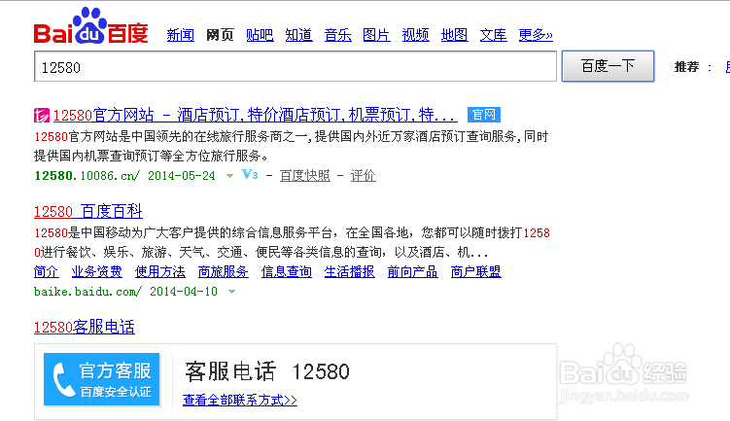Switch to the 贴吧 tab
The image size is (730, 421).
(x=260, y=35)
